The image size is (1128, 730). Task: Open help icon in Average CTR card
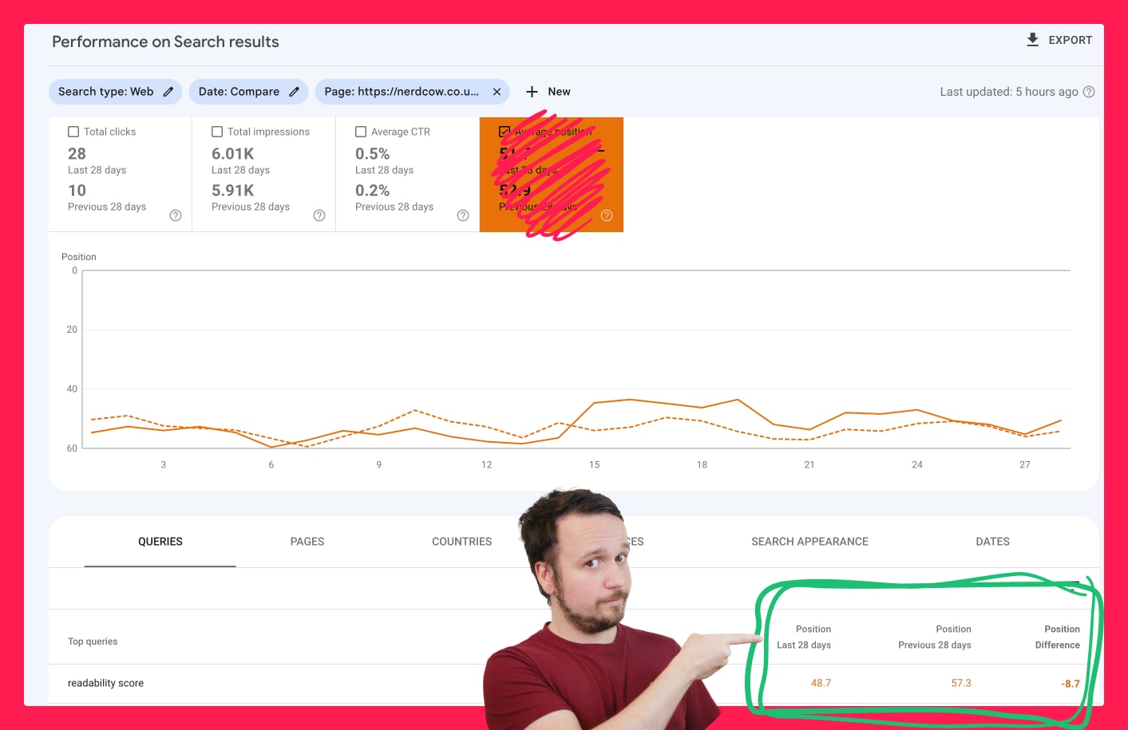463,215
